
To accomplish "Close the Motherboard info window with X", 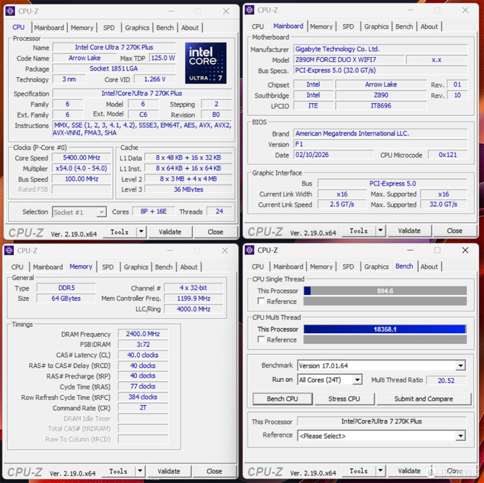I will tap(465, 10).
